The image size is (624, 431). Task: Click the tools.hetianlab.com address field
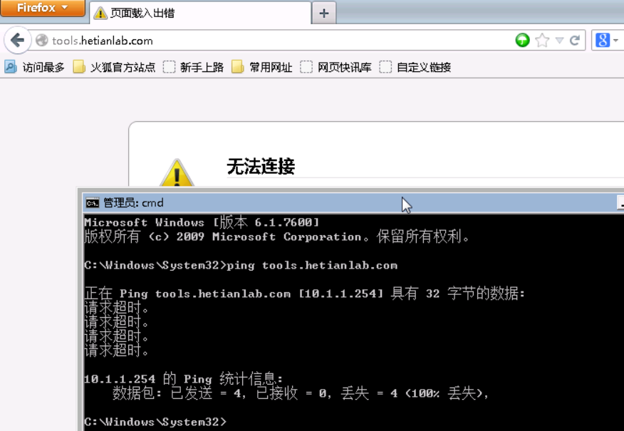click(x=279, y=41)
